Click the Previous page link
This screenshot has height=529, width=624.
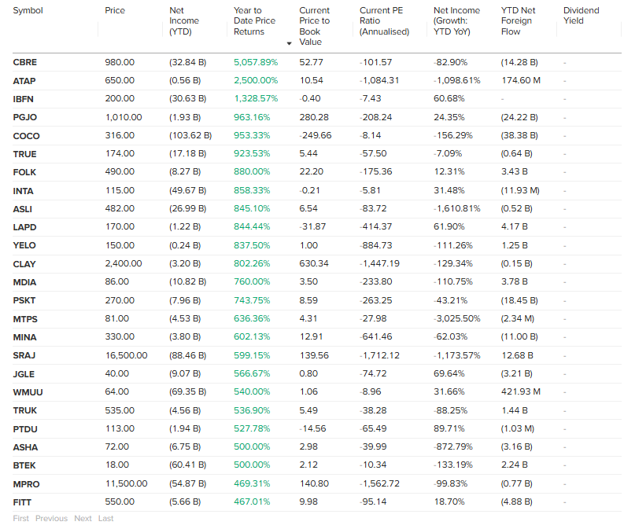[51, 518]
